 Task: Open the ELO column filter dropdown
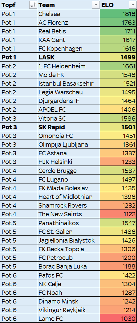[x=132, y=5]
